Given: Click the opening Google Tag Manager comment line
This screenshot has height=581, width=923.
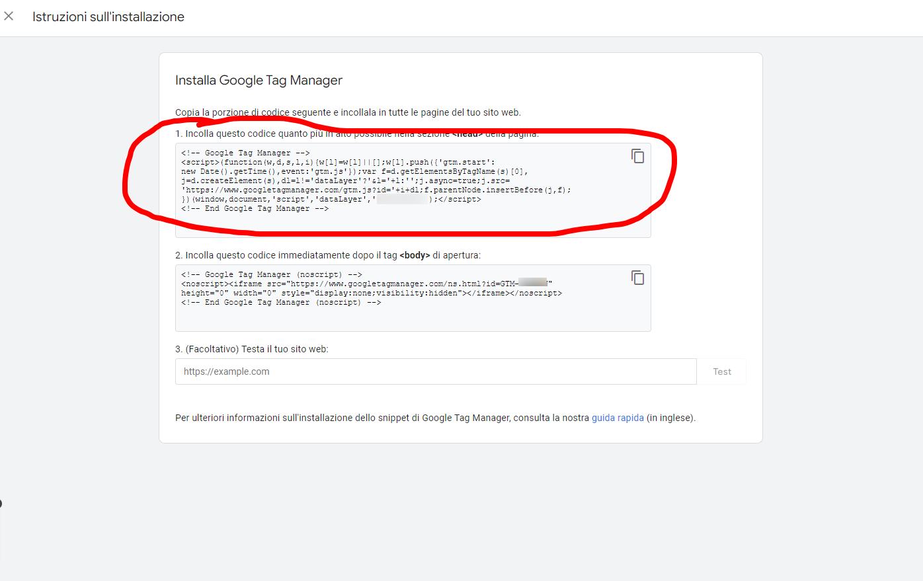Looking at the screenshot, I should (245, 153).
